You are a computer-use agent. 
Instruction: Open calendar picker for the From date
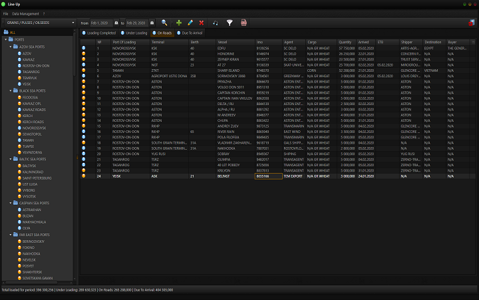(116, 23)
